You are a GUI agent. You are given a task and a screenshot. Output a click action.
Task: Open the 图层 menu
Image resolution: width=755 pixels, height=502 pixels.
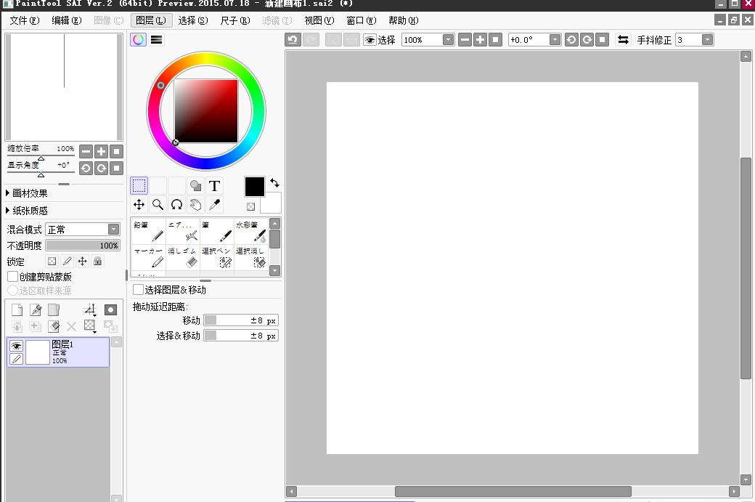[x=151, y=20]
